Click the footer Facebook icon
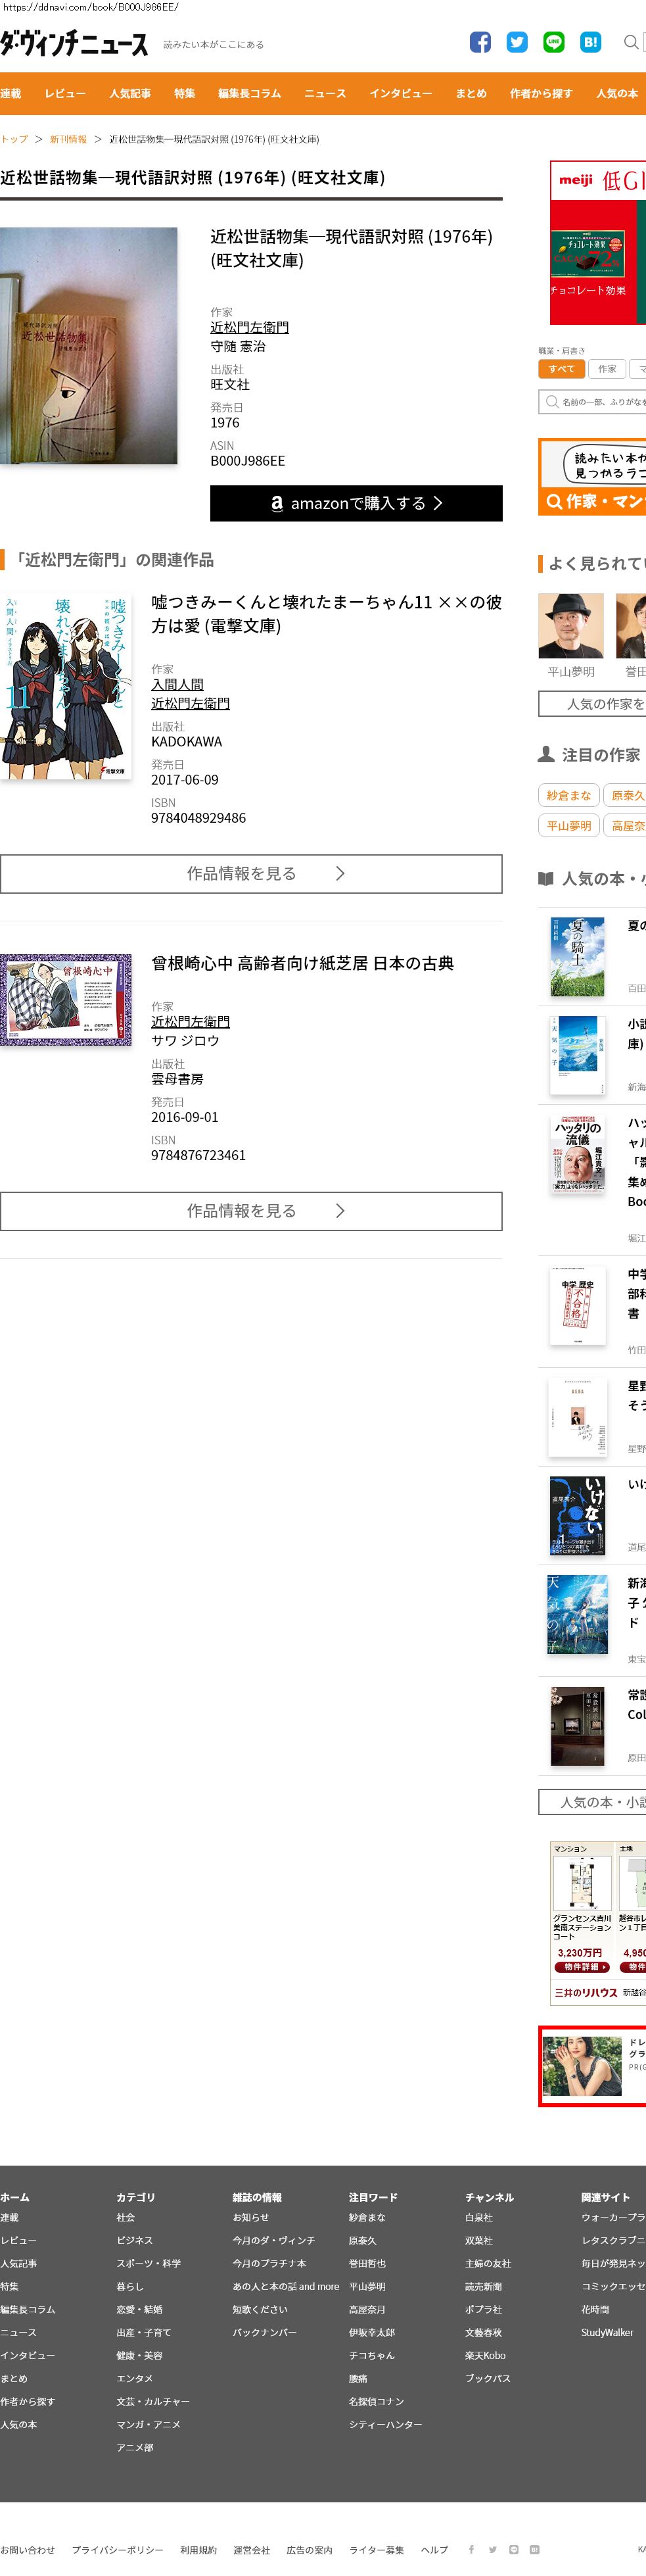Viewport: 646px width, 2576px height. pos(471,2549)
